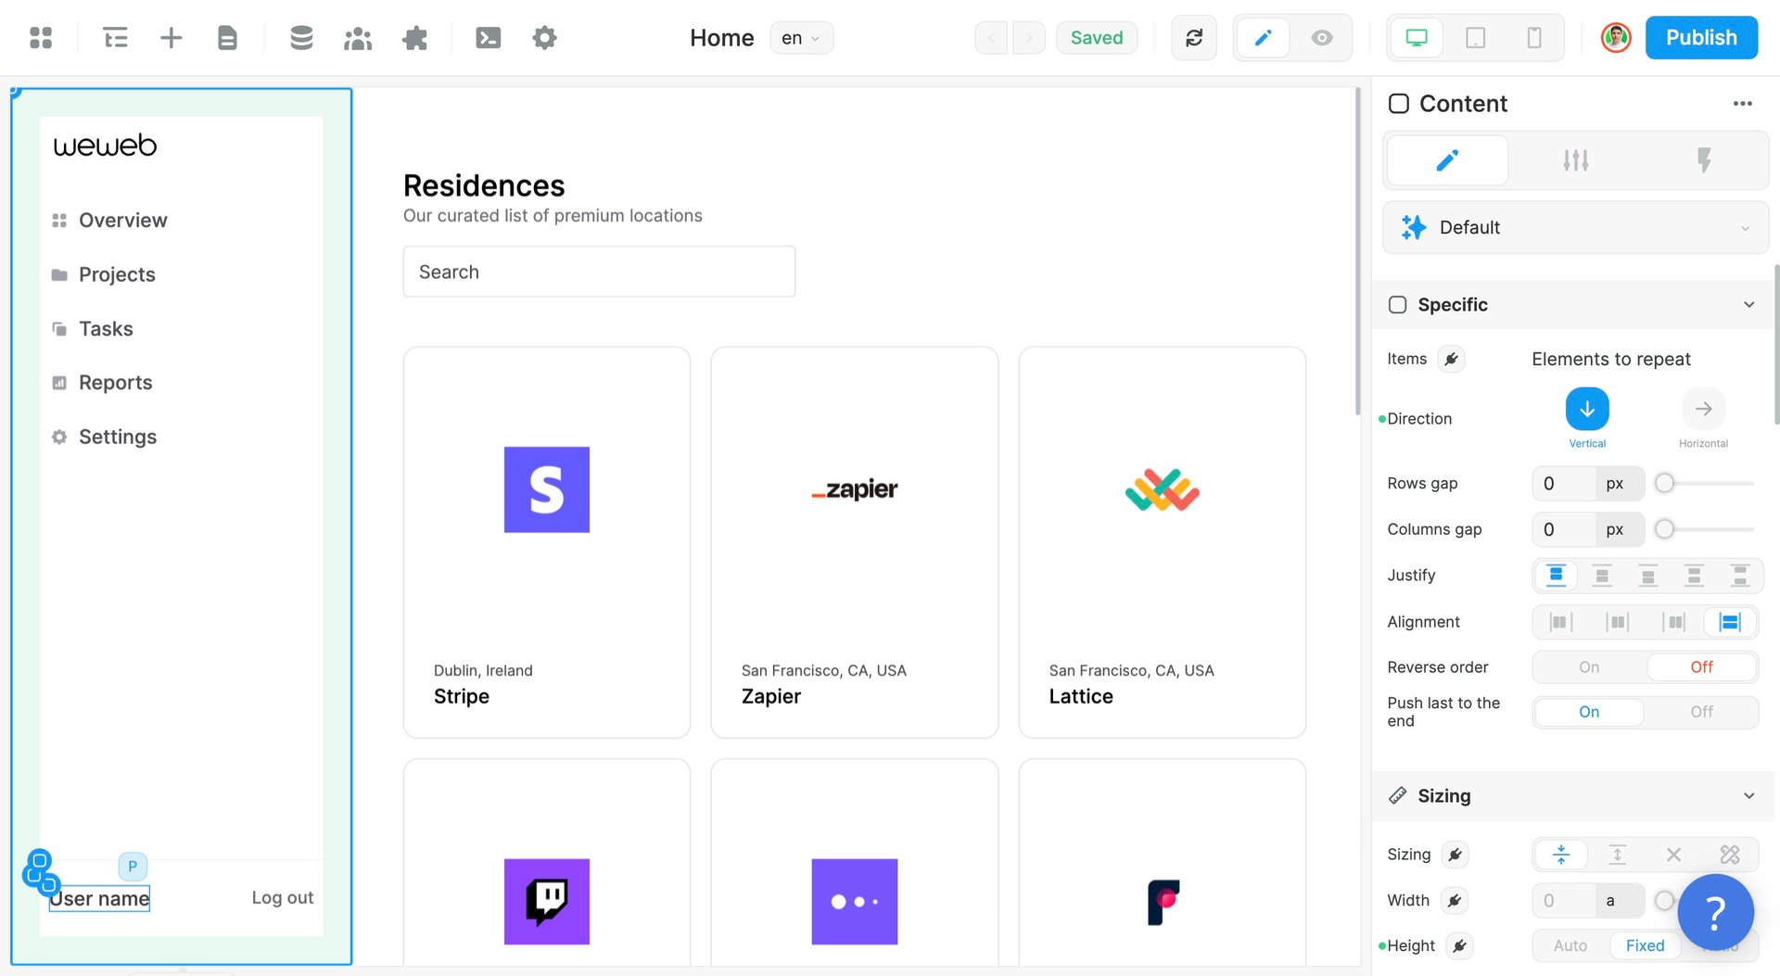
Task: Open the dashboard grid icon in top bar
Action: tap(41, 38)
